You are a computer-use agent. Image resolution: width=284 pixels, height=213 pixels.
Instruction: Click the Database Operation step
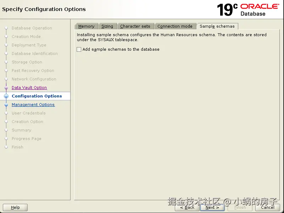pyautogui.click(x=32, y=28)
